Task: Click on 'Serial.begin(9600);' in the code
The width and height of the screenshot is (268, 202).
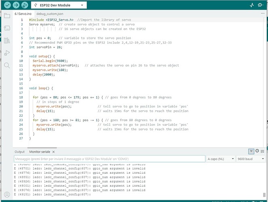Action: click(x=50, y=61)
